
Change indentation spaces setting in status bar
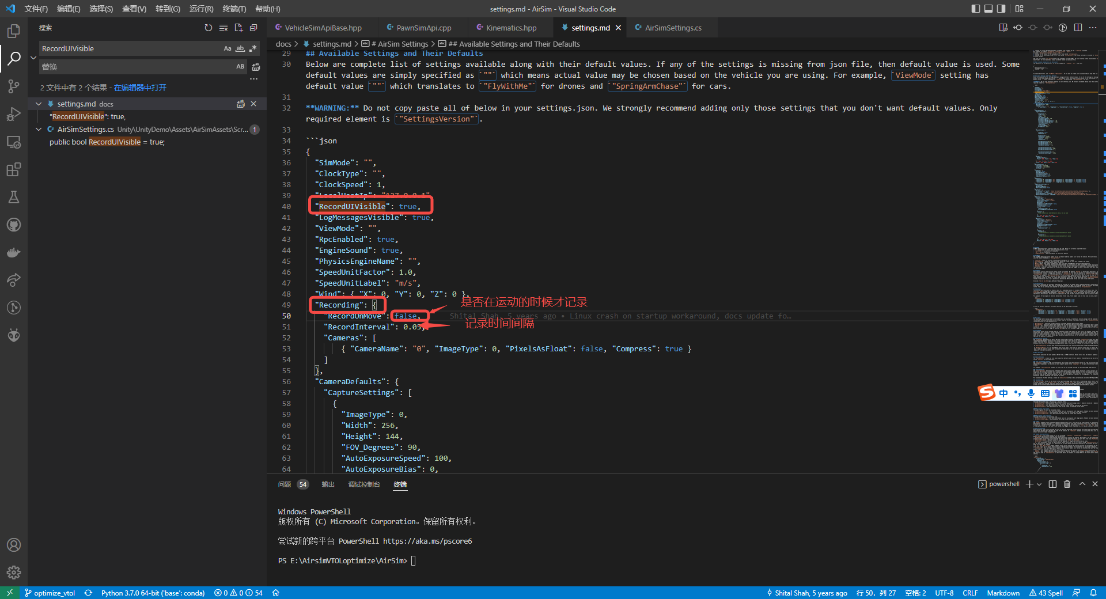point(915,593)
